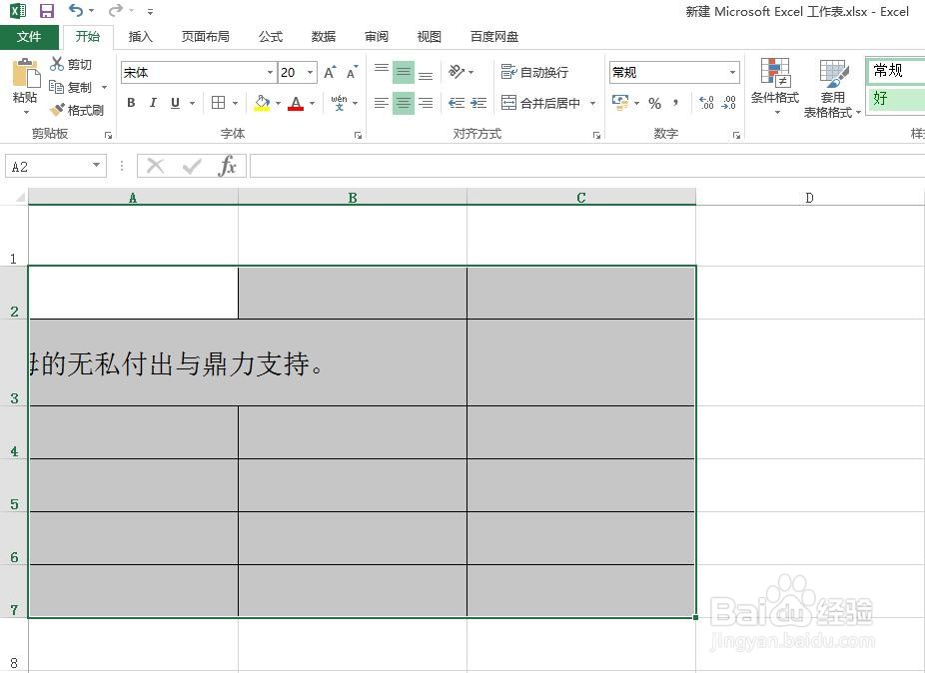Click the 套用表格格式 button
The image size is (925, 673).
[834, 88]
